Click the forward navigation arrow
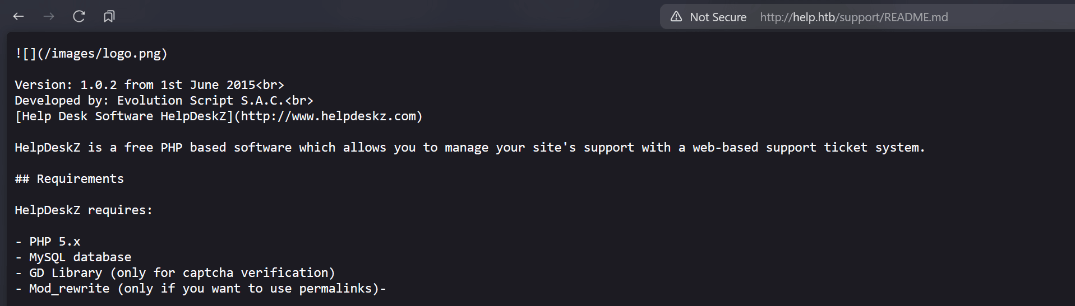Screen dimensions: 1075x306 49,17
